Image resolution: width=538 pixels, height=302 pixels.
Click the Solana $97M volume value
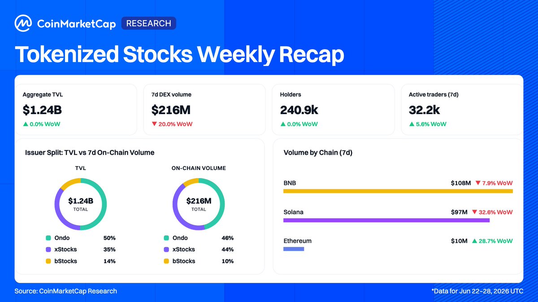pyautogui.click(x=460, y=212)
